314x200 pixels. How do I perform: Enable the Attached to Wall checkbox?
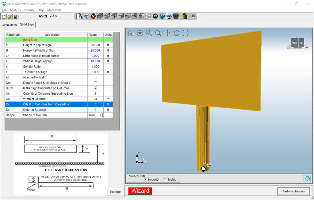[95, 77]
